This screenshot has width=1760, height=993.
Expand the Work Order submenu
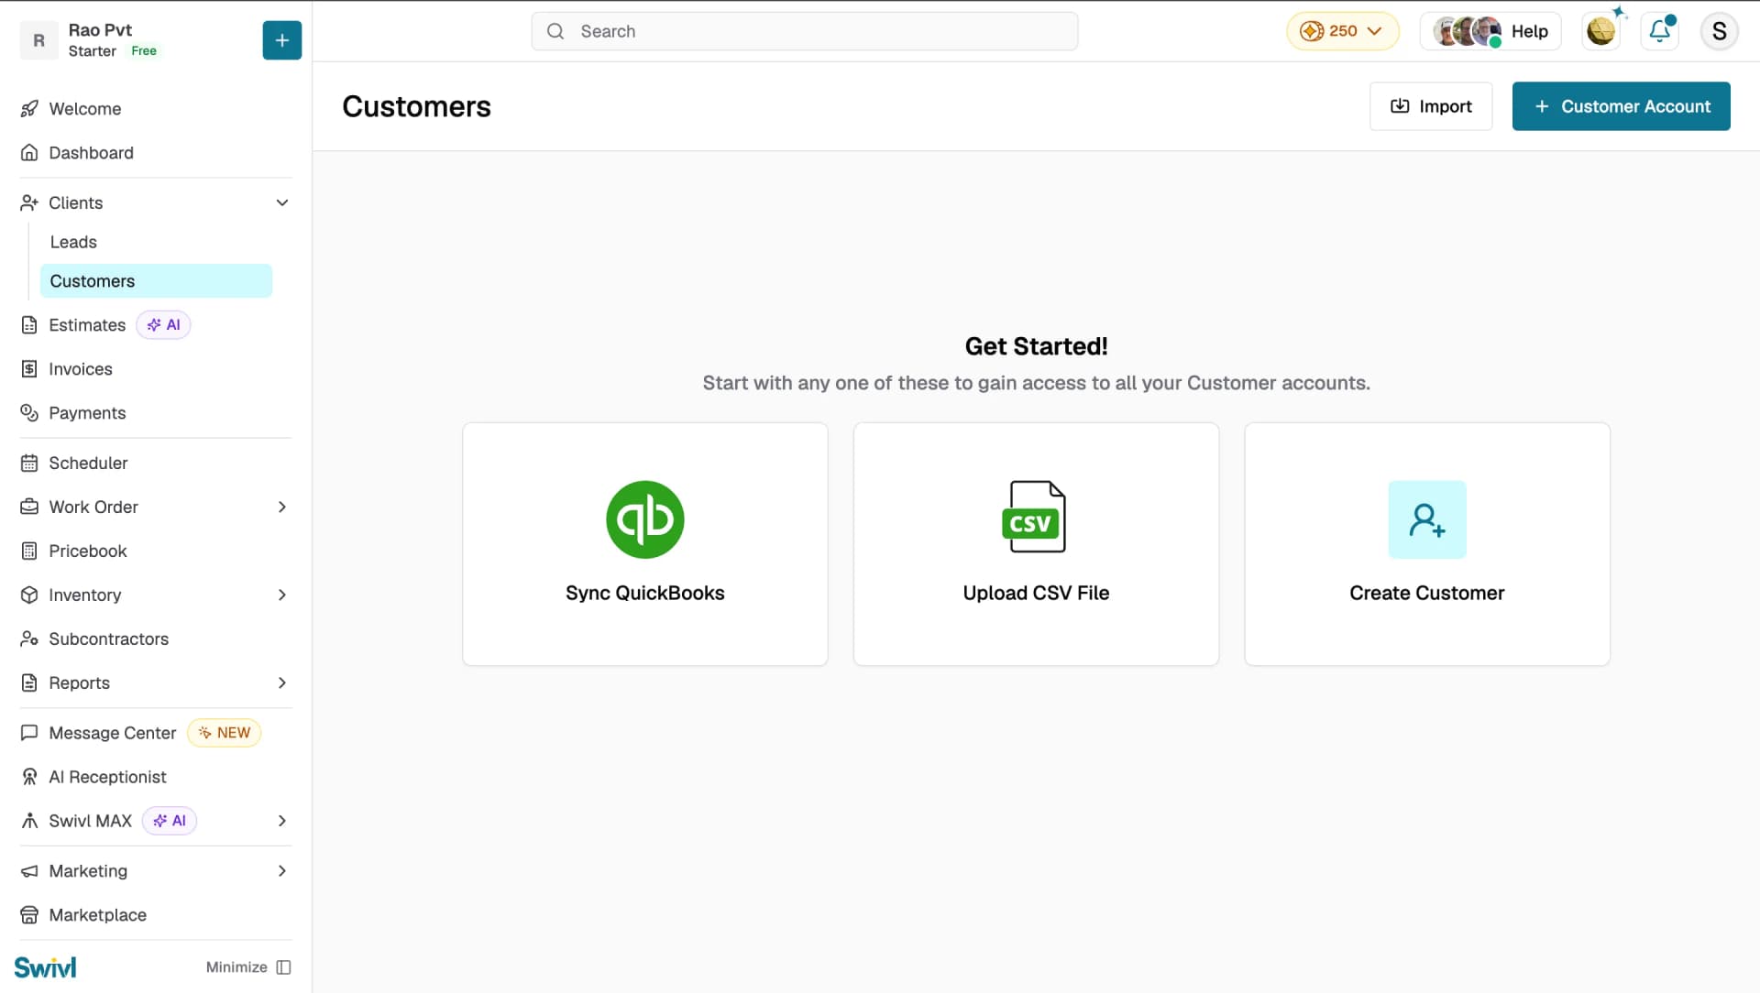pyautogui.click(x=282, y=507)
